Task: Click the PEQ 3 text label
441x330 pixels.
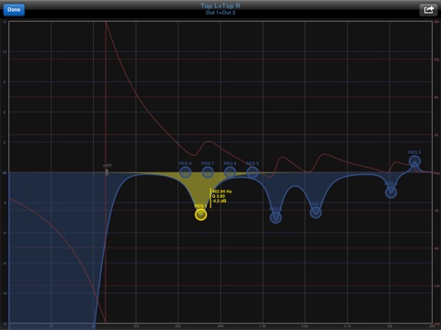Action: 414,152
